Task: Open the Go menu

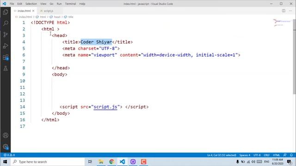Action: 51,4
